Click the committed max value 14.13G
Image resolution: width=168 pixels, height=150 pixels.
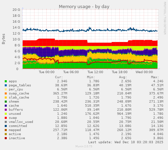[x=157, y=126]
